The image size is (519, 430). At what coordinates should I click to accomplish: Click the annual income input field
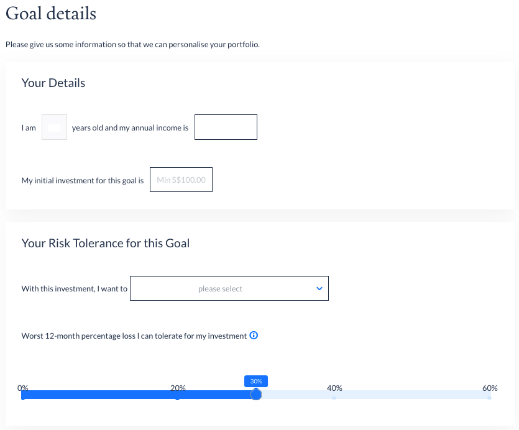(x=226, y=127)
